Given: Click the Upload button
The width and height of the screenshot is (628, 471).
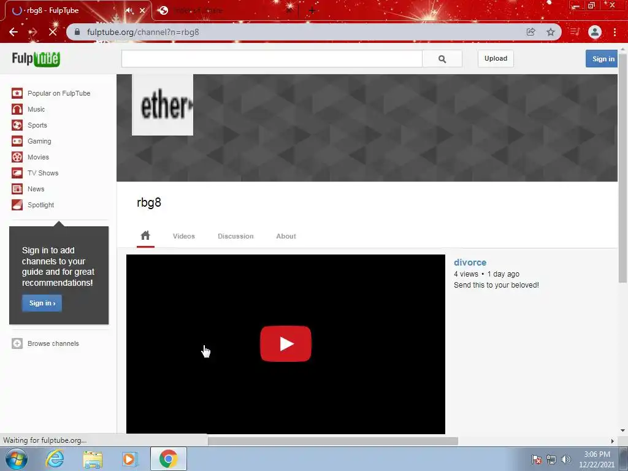Looking at the screenshot, I should [496, 58].
